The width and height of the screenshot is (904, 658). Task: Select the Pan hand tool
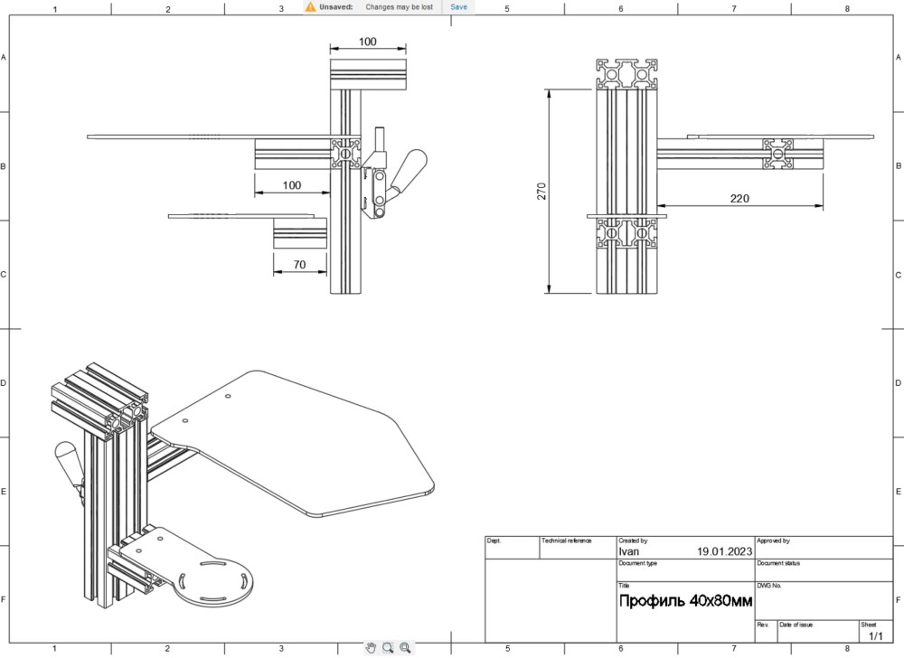371,648
